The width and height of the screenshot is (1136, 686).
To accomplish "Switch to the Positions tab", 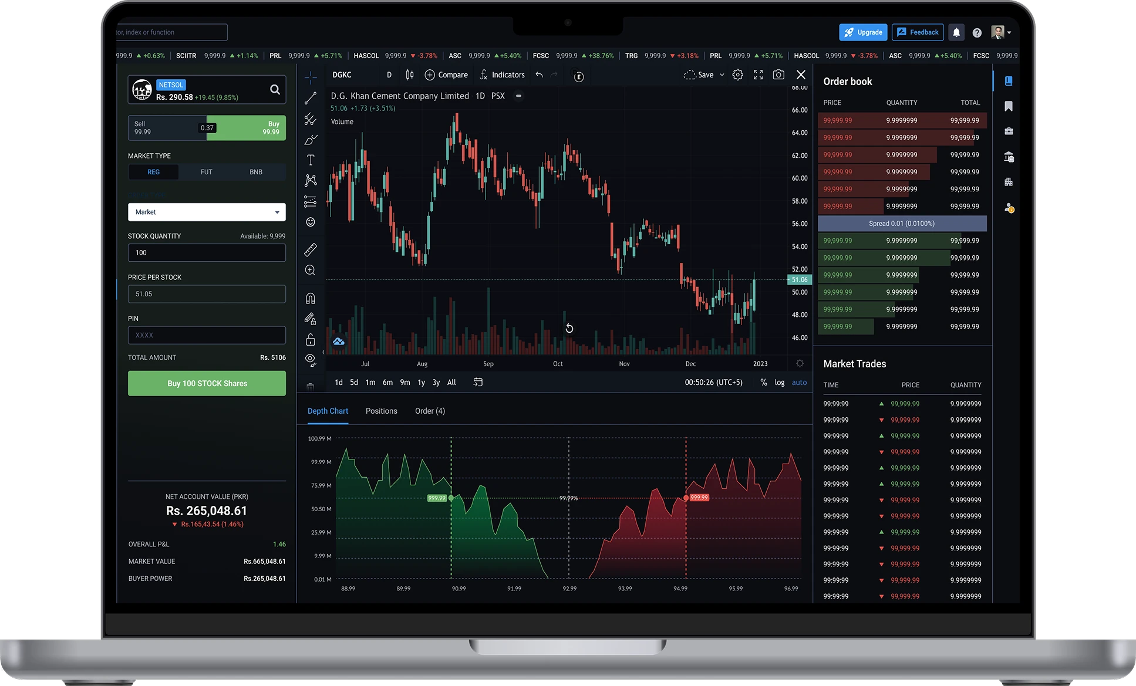I will pyautogui.click(x=382, y=411).
